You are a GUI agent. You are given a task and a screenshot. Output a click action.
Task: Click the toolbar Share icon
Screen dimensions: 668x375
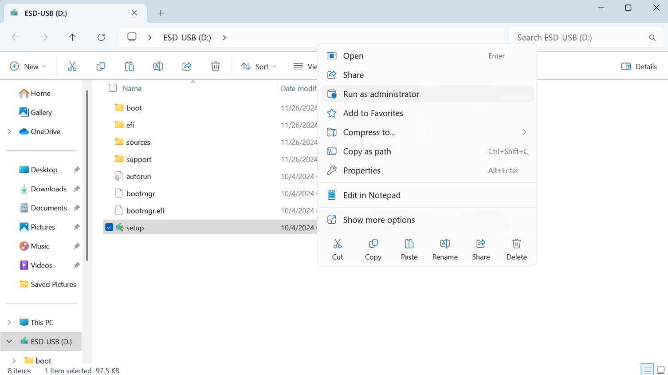click(187, 67)
